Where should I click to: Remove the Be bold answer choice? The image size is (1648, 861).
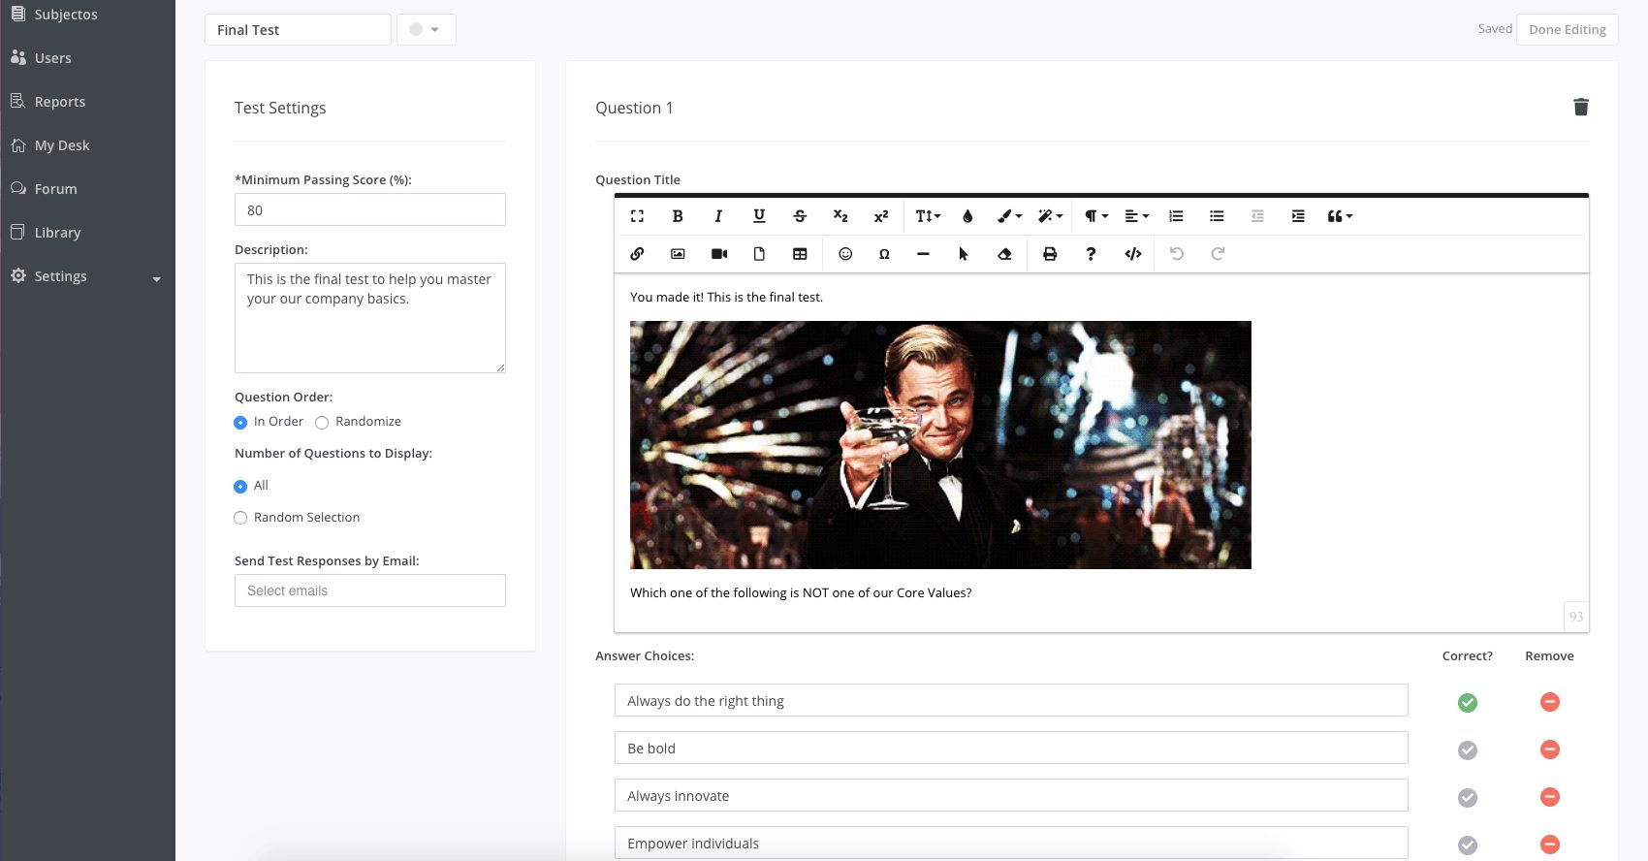1550,749
